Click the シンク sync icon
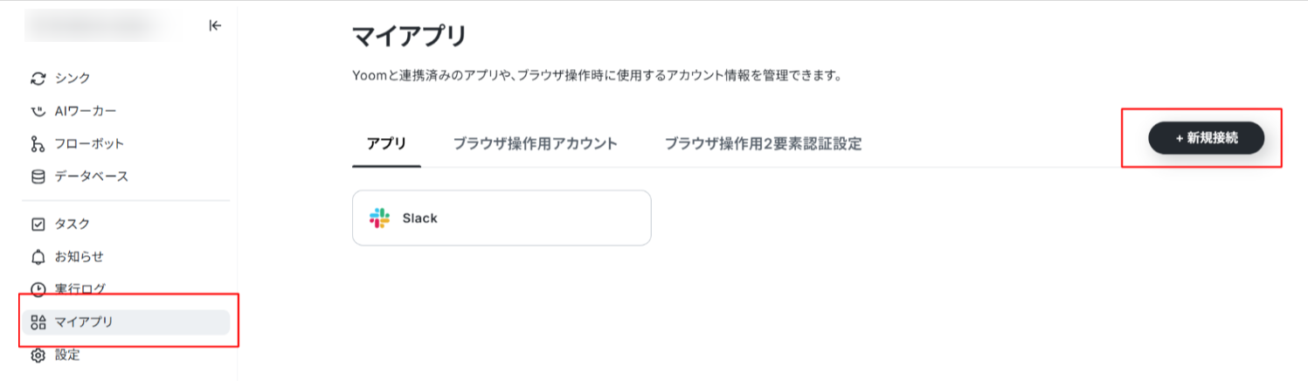1308x381 pixels. (38, 79)
